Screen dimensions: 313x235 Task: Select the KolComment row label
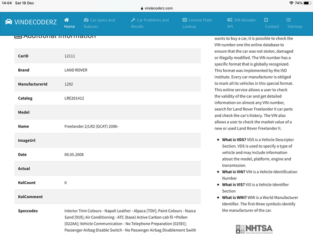[x=31, y=197]
